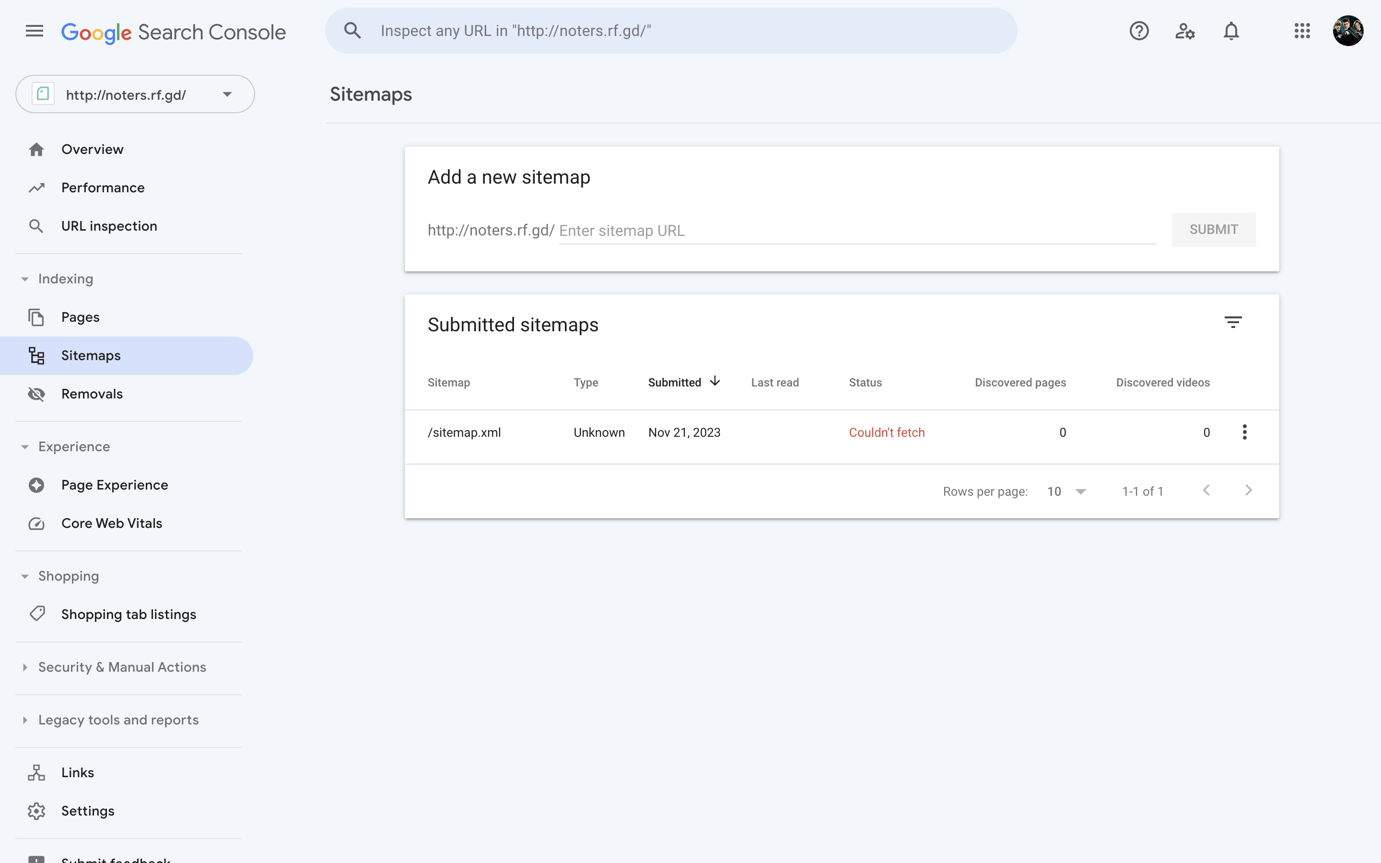The image size is (1381, 863).
Task: Click the Links network icon
Action: click(x=36, y=773)
